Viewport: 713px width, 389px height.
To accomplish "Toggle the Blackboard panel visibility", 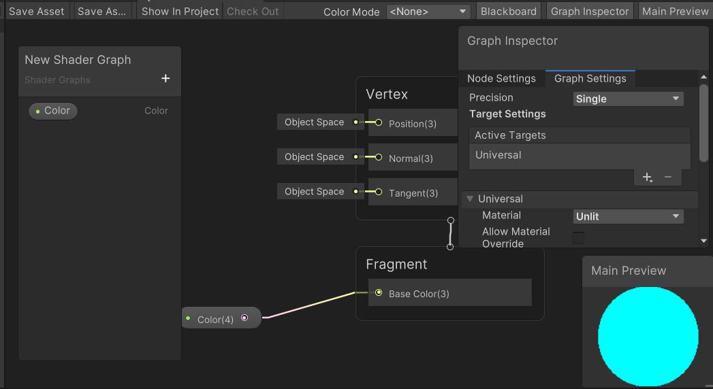I will coord(508,11).
